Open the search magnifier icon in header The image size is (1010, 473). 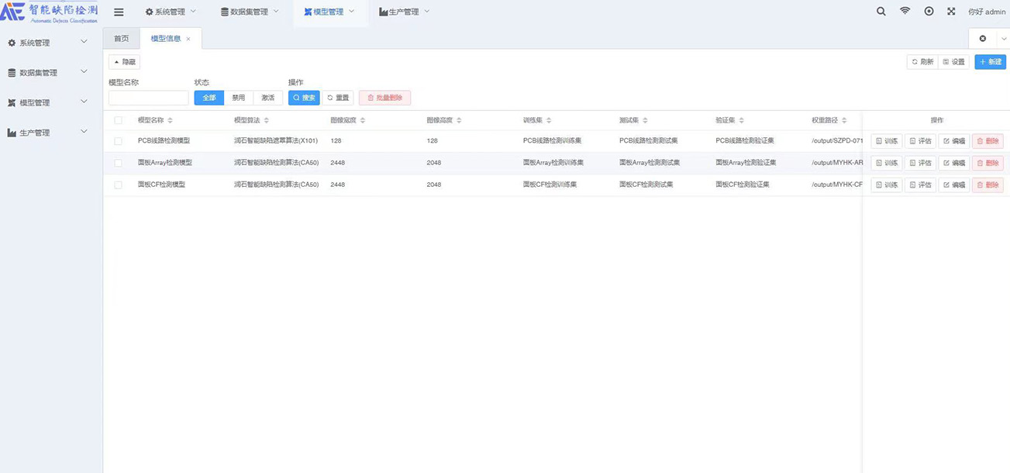pos(881,12)
